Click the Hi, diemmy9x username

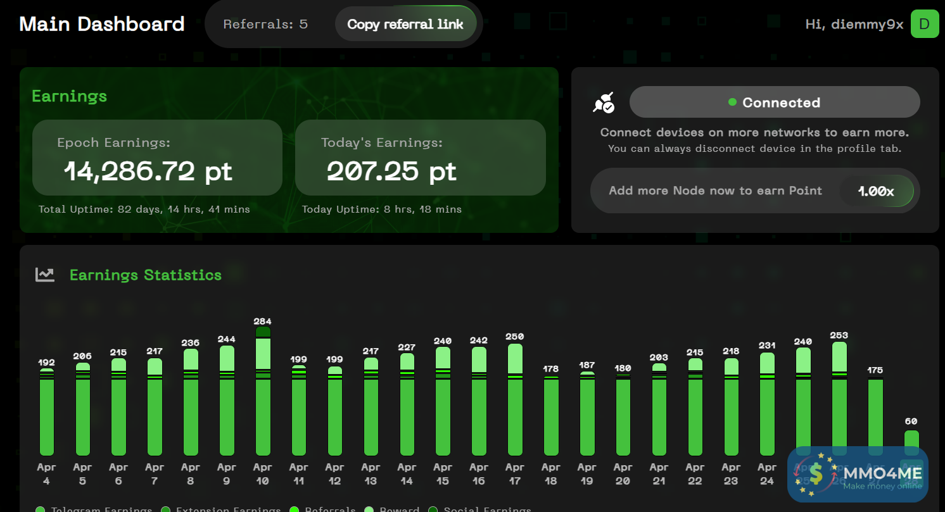pyautogui.click(x=854, y=25)
